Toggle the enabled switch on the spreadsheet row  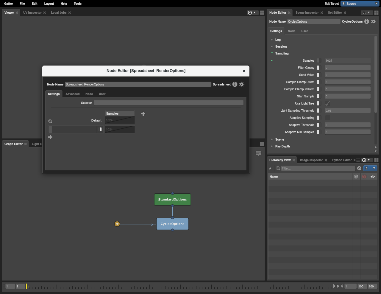click(100, 129)
